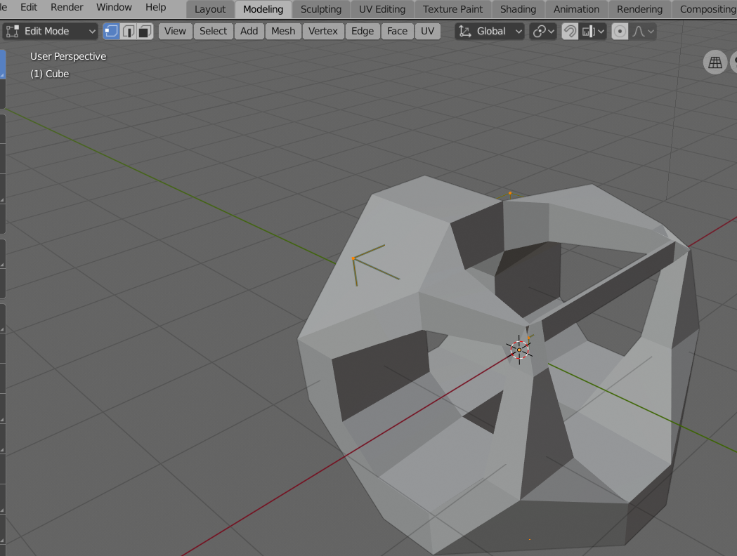The width and height of the screenshot is (737, 556).
Task: Click the 3D cursor in the viewport
Action: [x=519, y=350]
